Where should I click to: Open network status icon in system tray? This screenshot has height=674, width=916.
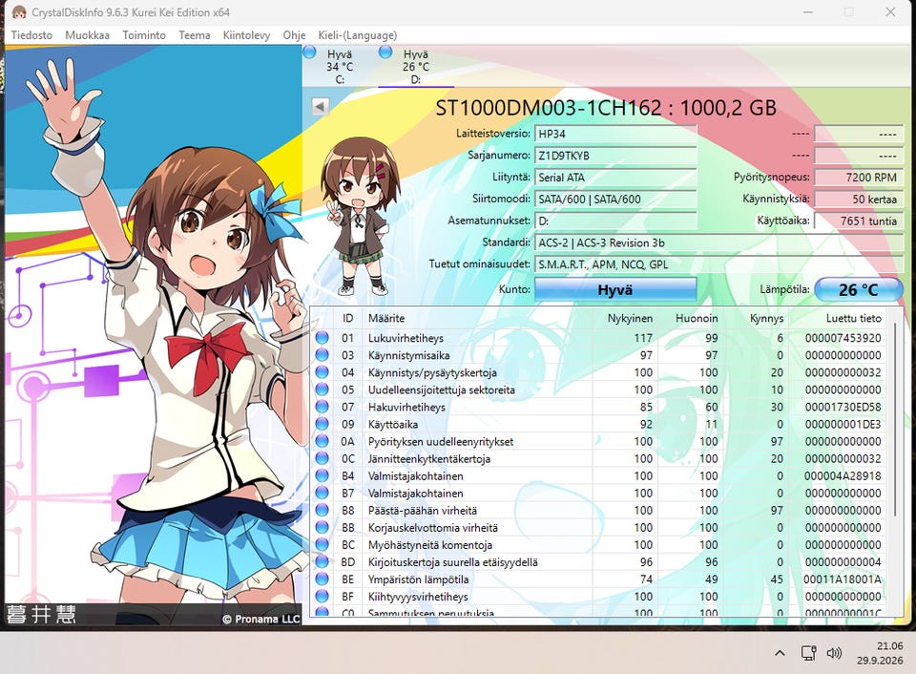pos(808,653)
